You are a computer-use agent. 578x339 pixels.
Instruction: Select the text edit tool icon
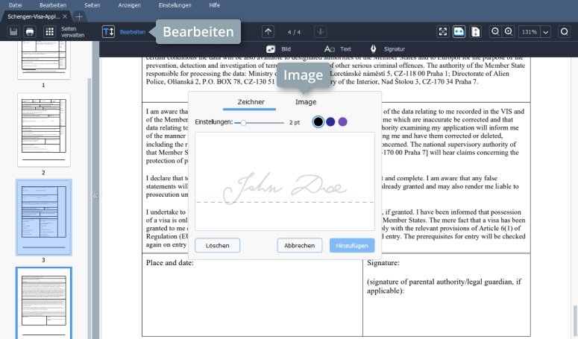(x=108, y=31)
